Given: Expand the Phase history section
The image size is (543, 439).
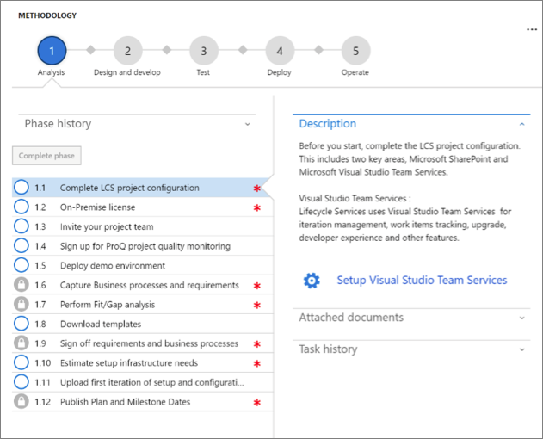Looking at the screenshot, I should [x=248, y=124].
